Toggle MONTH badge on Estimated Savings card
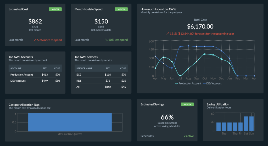This screenshot has width=268, height=146. [x=187, y=104]
